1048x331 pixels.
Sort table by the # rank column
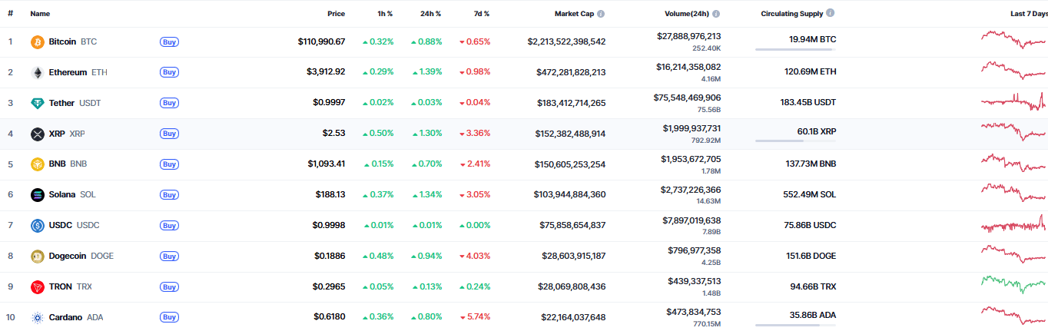click(x=10, y=14)
